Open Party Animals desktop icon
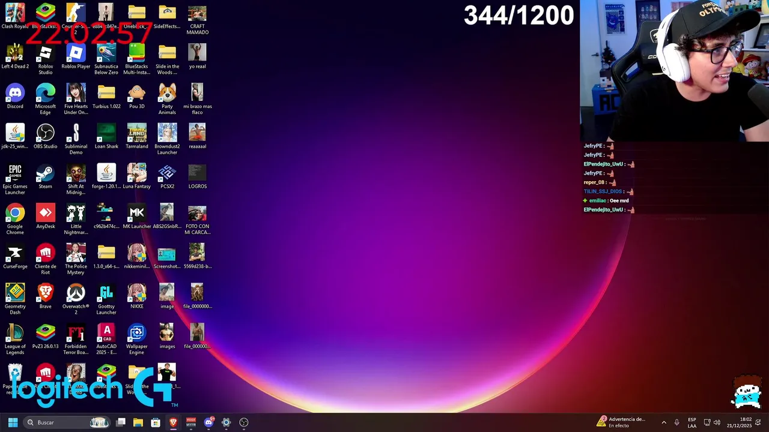This screenshot has width=769, height=432. (x=167, y=100)
